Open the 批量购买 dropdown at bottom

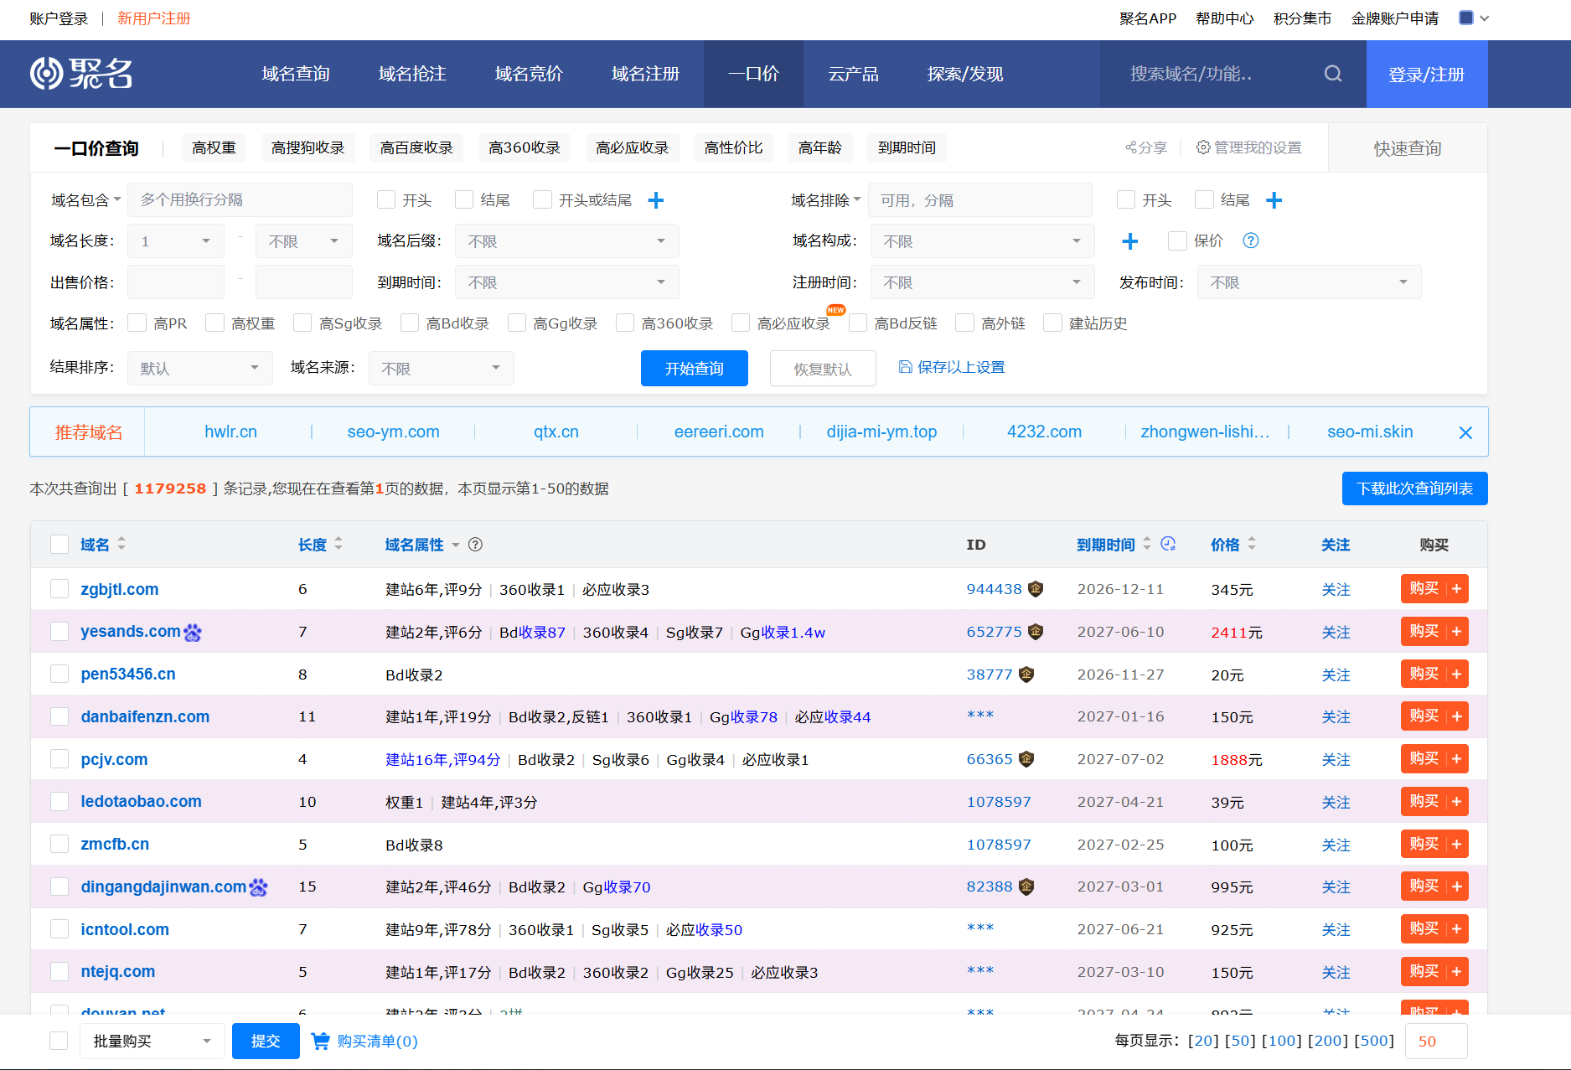pyautogui.click(x=152, y=1041)
